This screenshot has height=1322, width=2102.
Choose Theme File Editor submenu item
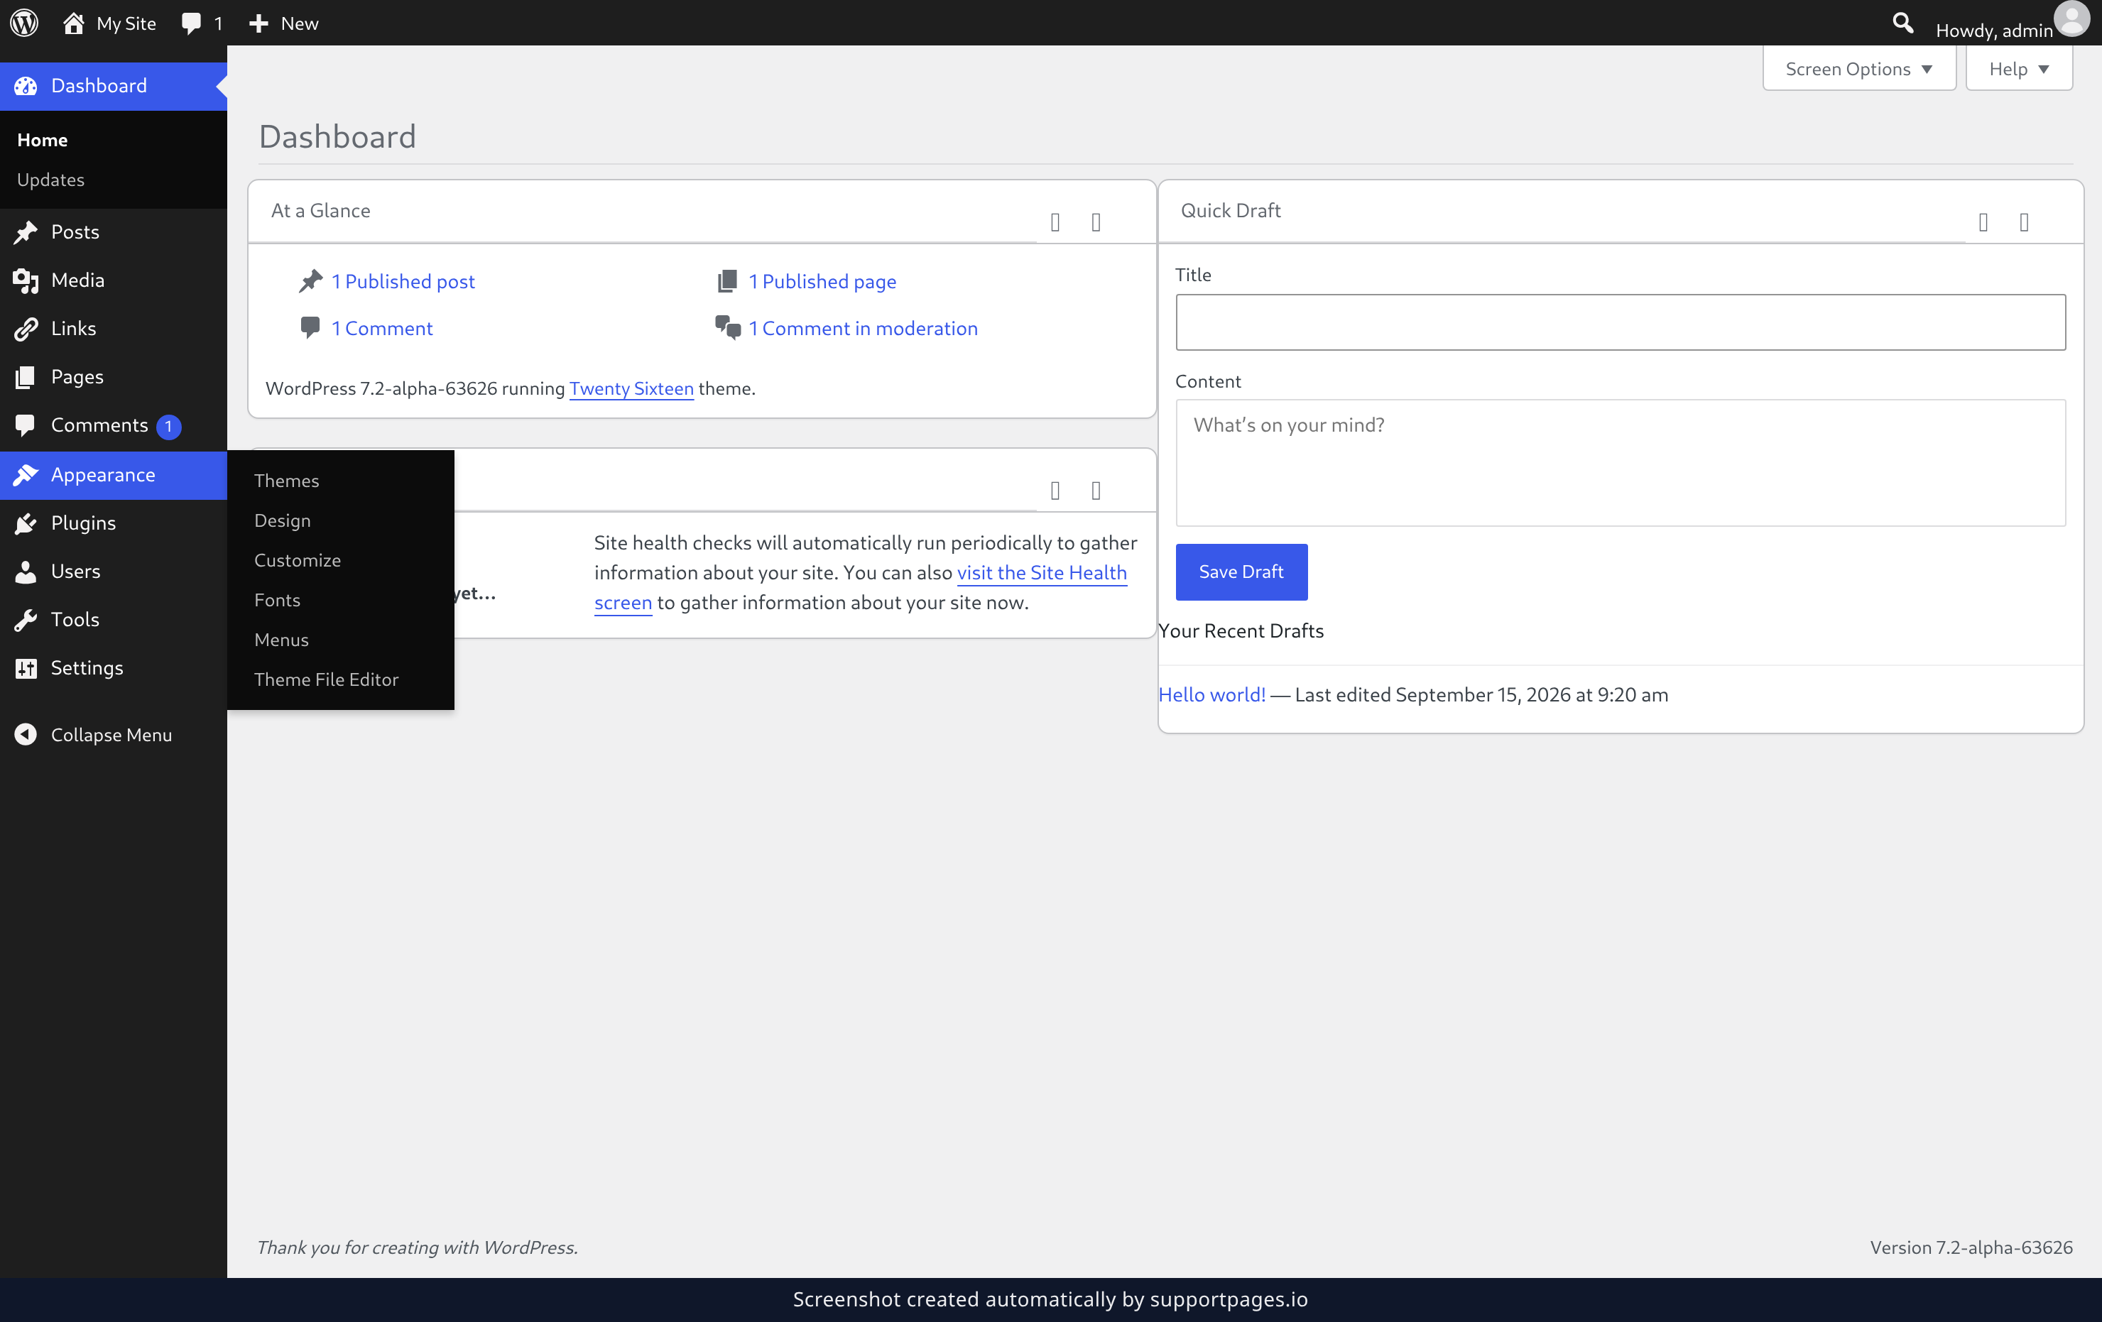(x=327, y=679)
